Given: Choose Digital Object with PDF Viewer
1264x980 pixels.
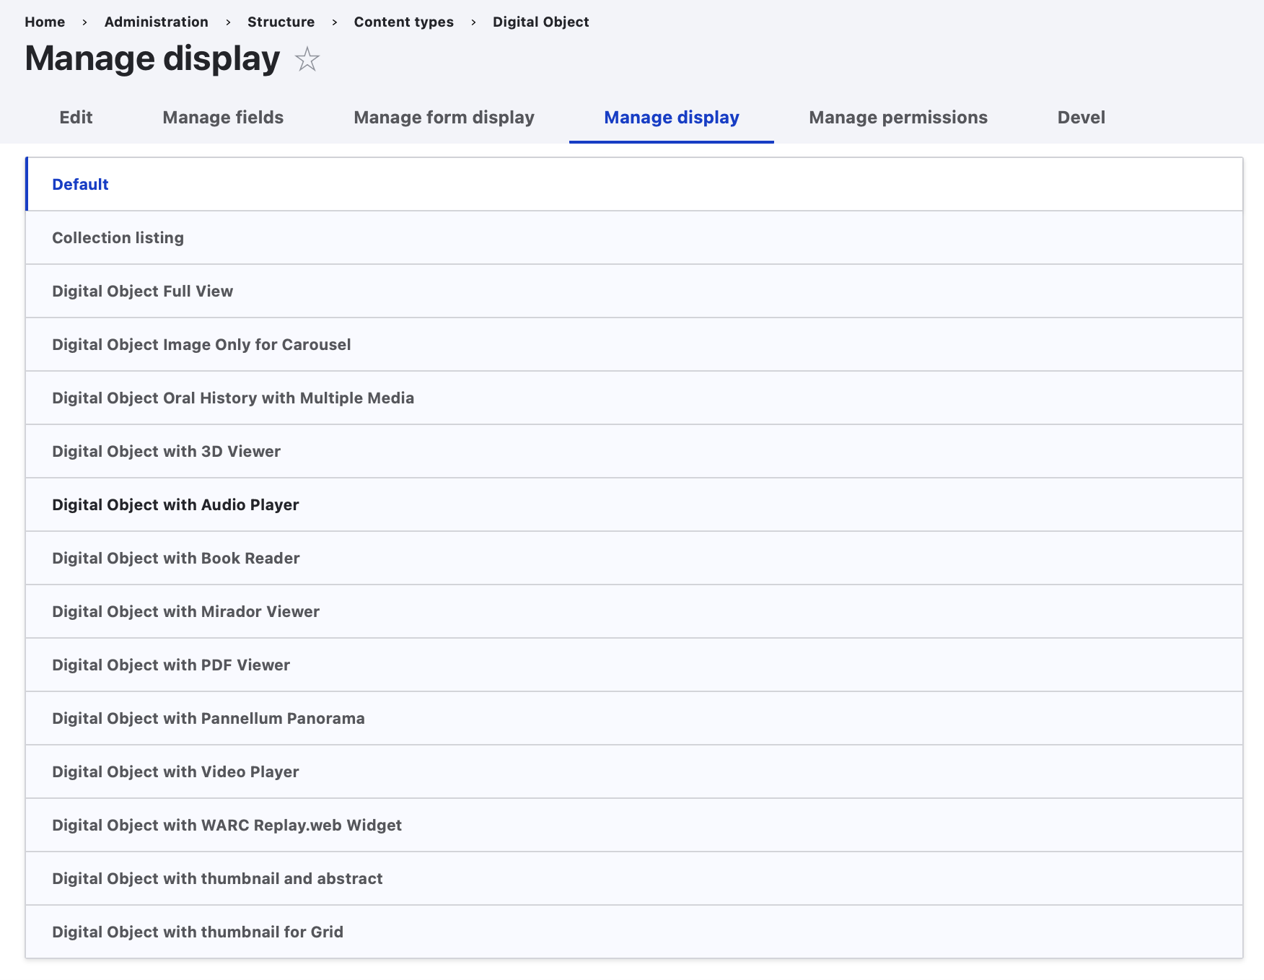Looking at the screenshot, I should (x=171, y=665).
